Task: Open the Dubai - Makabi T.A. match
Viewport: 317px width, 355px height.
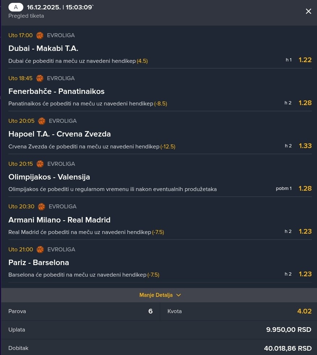Action: [43, 48]
